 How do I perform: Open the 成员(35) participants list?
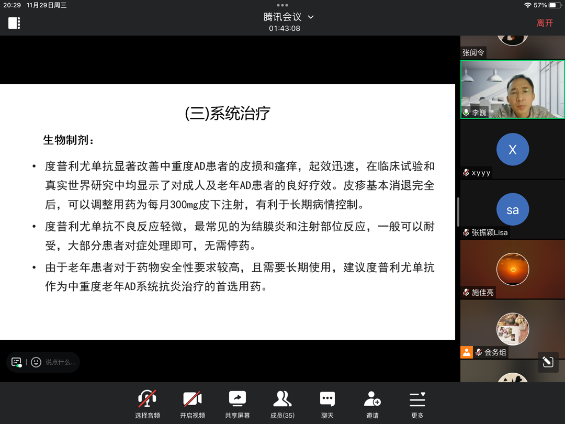tap(282, 404)
